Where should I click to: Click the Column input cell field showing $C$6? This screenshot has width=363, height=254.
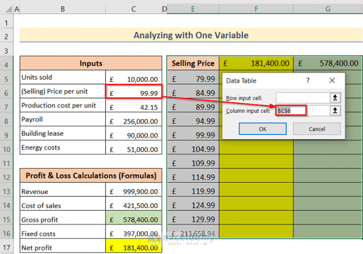pos(302,110)
